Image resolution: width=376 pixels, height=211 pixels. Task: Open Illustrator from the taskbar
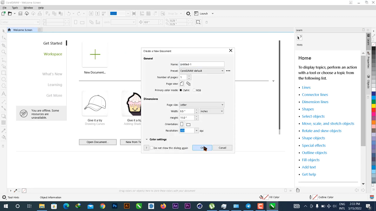(127, 206)
